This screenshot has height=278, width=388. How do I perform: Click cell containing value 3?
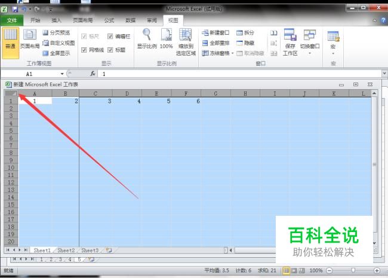click(96, 101)
